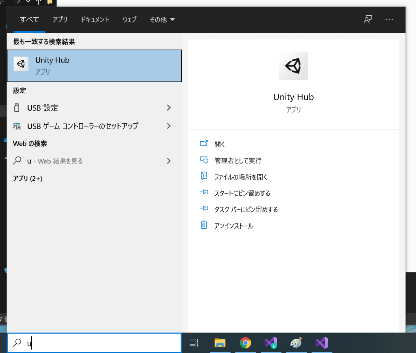Click the administrator shield icon
This screenshot has height=353, width=416.
[204, 160]
